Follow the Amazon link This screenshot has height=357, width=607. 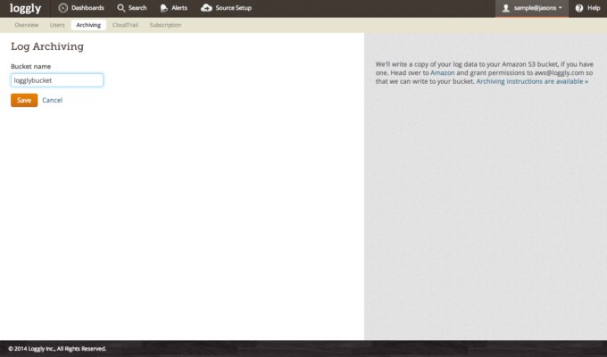[x=443, y=72]
